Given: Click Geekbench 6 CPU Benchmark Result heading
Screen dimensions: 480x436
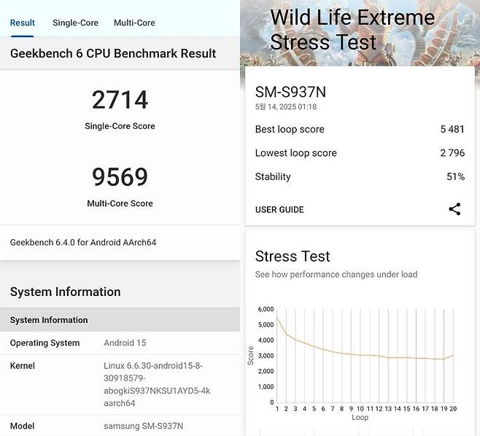Looking at the screenshot, I should (x=113, y=53).
